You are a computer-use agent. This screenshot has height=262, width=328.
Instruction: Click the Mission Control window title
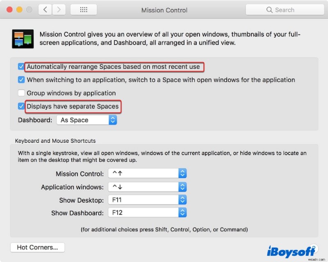tap(164, 10)
